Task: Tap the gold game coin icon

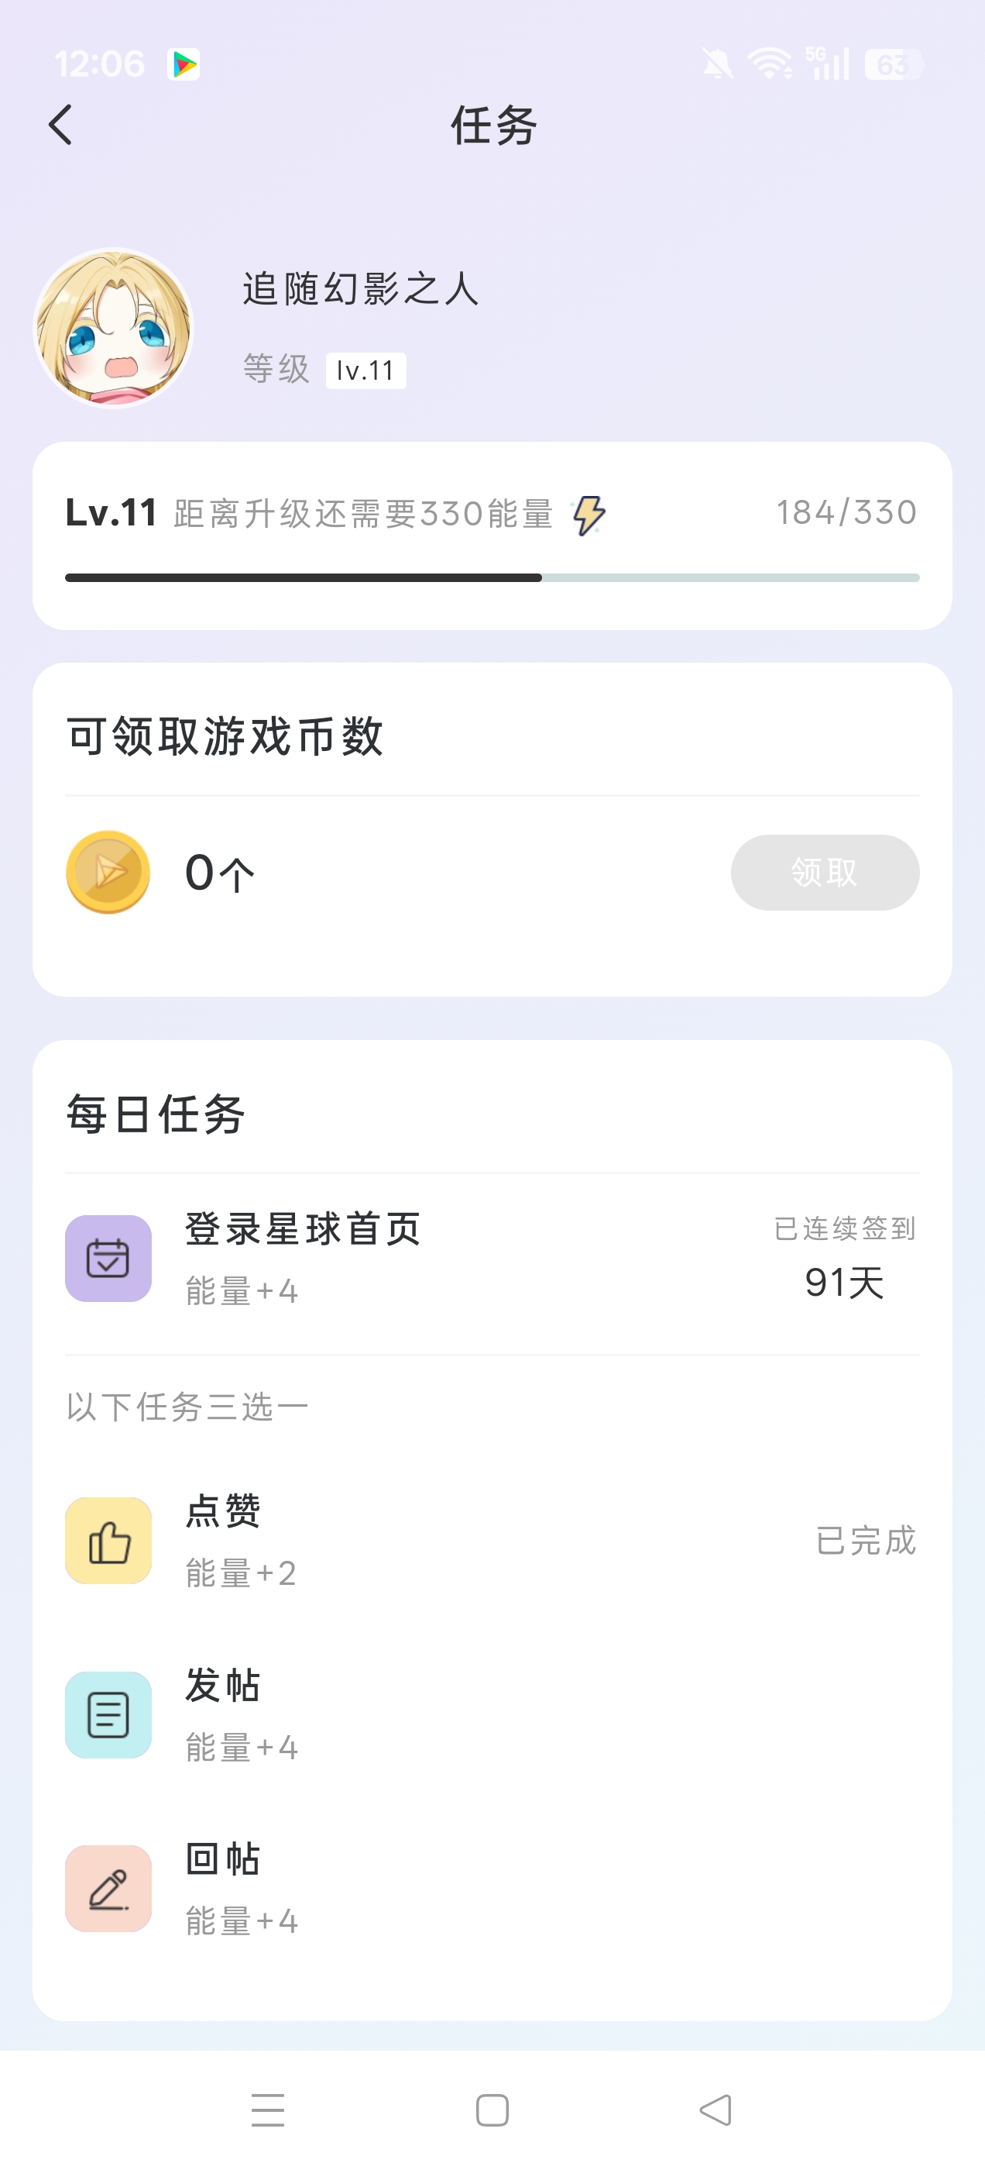Action: 108,872
